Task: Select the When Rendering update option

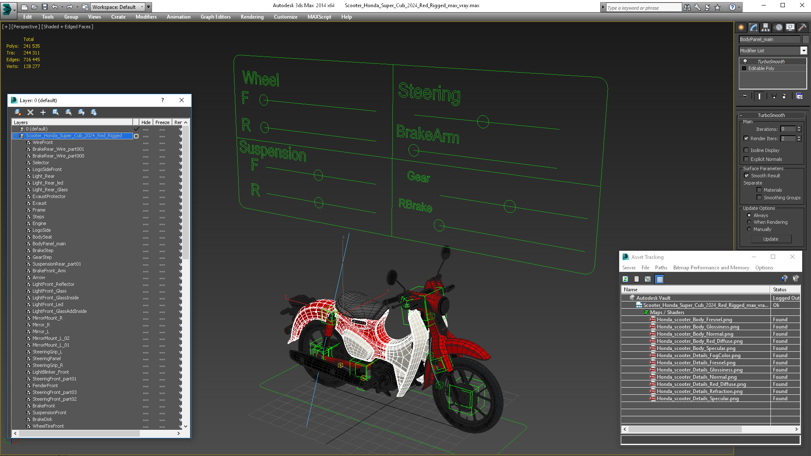Action: click(x=749, y=222)
